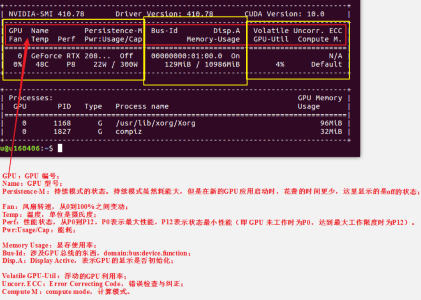This screenshot has width=421, height=300.
Task: Select the Disp.A header label
Action: (x=227, y=31)
